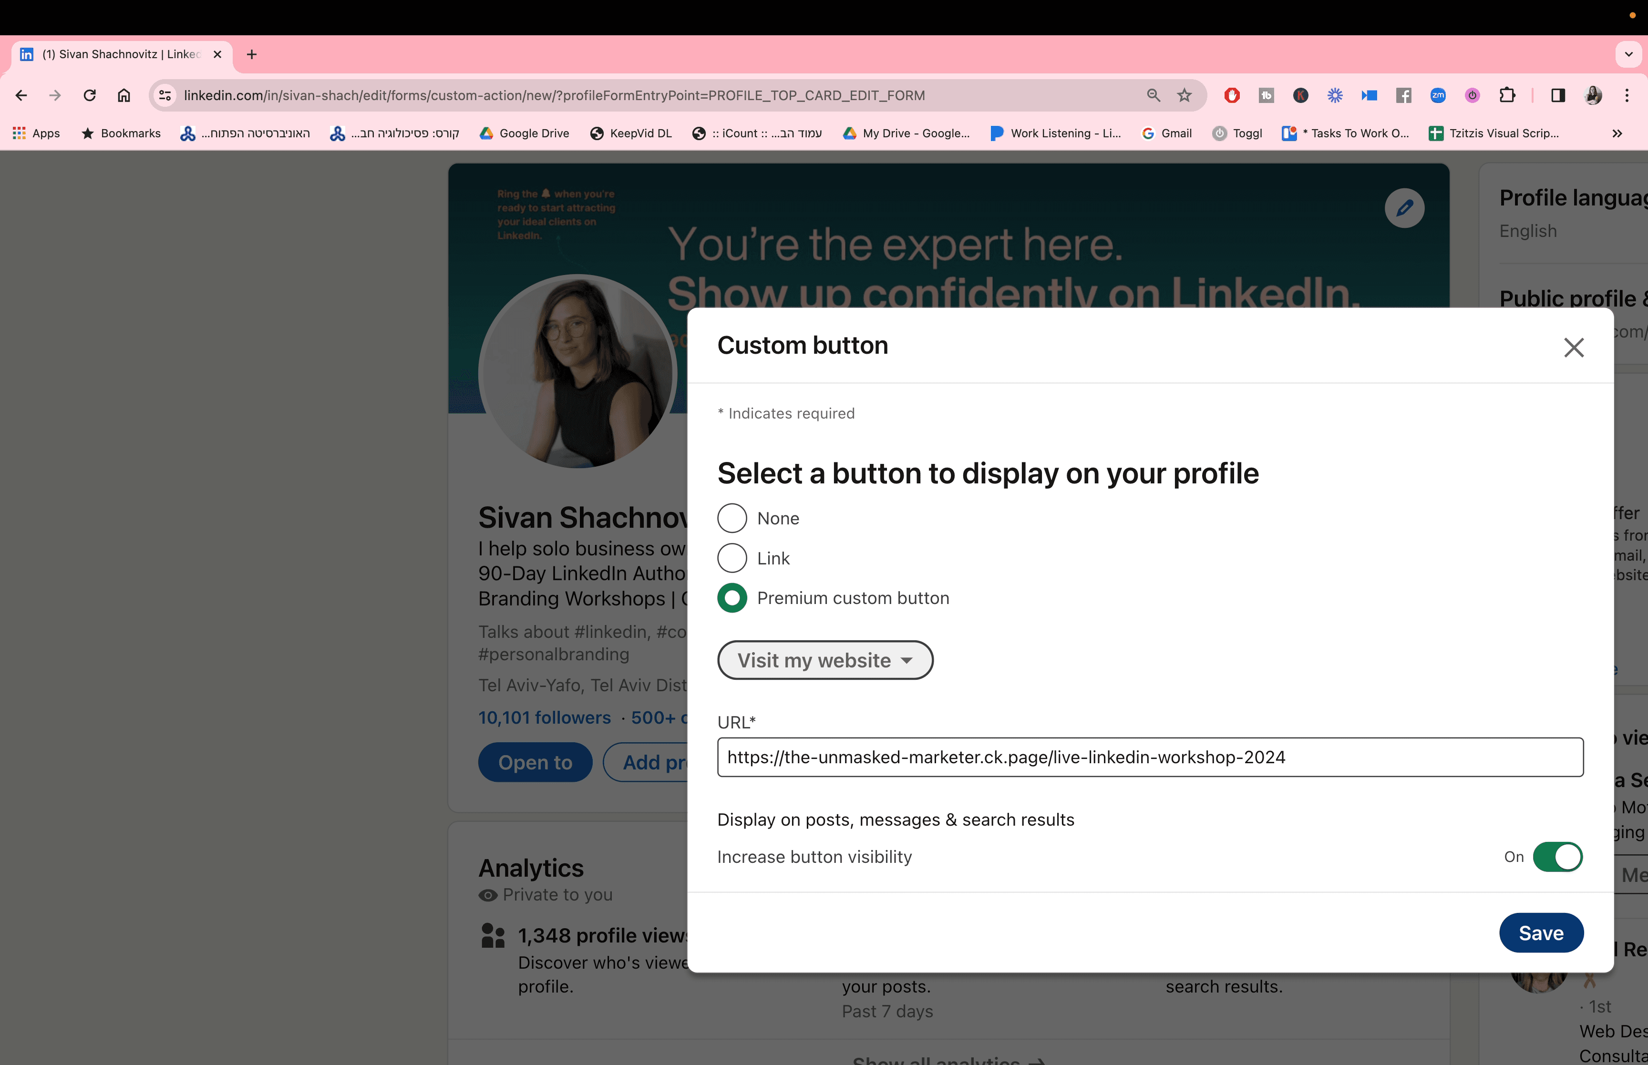Open the Gmail bookmark
1648x1065 pixels.
tap(1167, 133)
